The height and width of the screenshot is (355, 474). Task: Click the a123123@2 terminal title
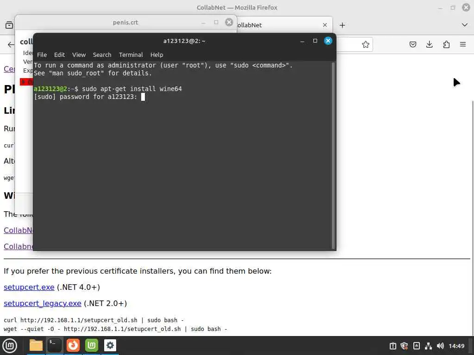(184, 41)
